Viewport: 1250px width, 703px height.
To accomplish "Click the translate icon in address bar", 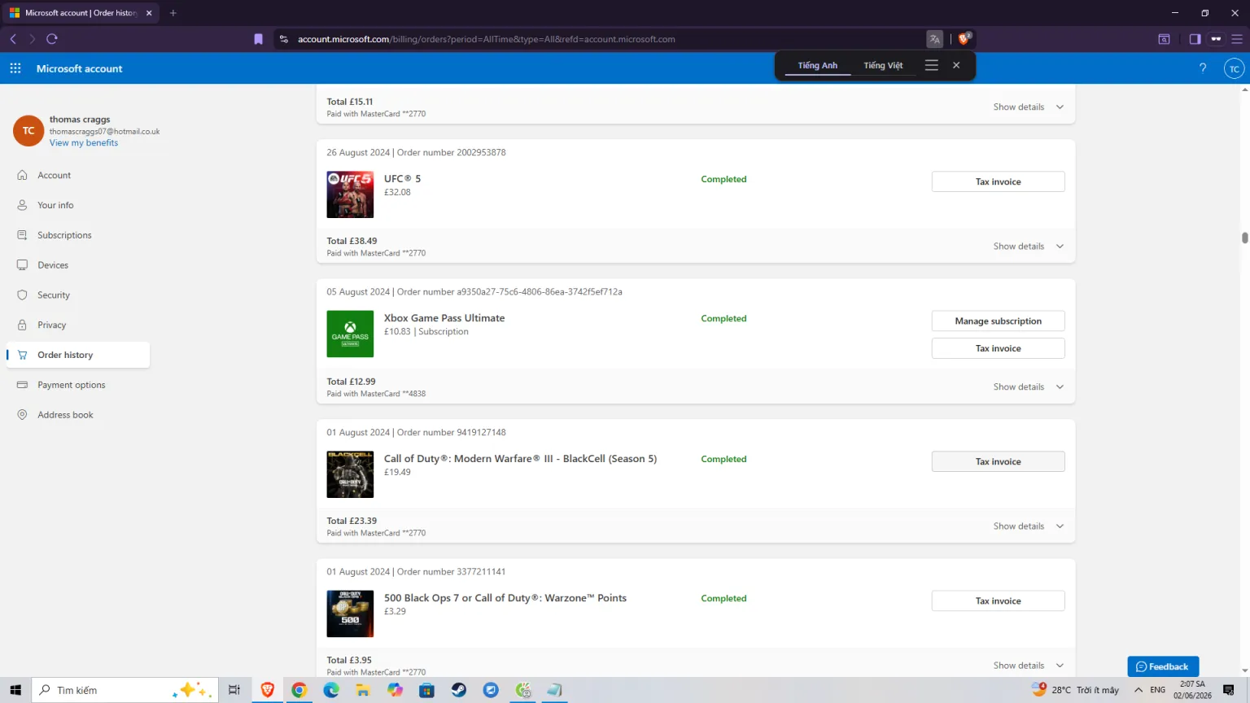I will point(934,38).
